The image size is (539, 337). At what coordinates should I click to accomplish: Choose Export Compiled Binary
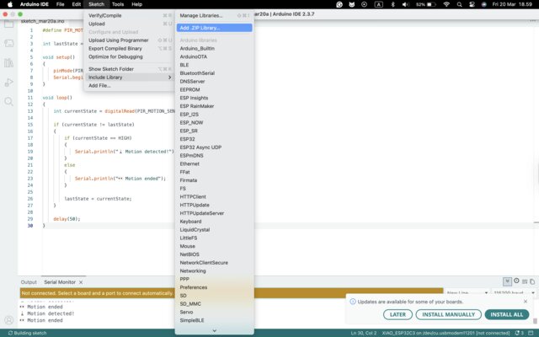pos(129,49)
